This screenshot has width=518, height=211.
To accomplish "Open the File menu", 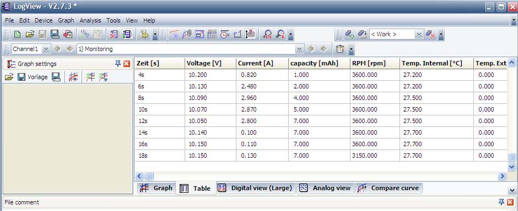I will pyautogui.click(x=9, y=20).
